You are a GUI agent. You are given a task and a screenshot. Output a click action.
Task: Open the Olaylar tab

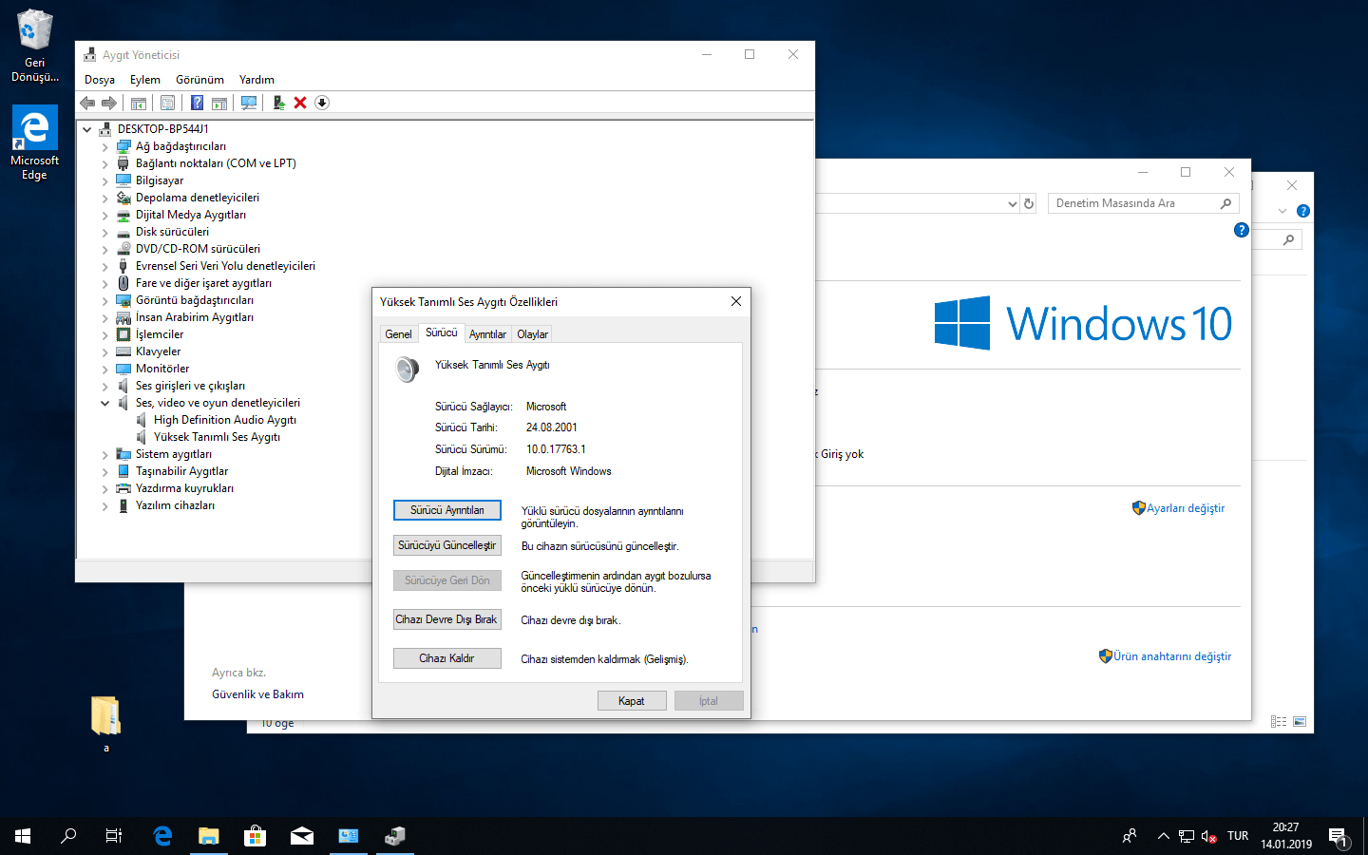click(x=532, y=334)
